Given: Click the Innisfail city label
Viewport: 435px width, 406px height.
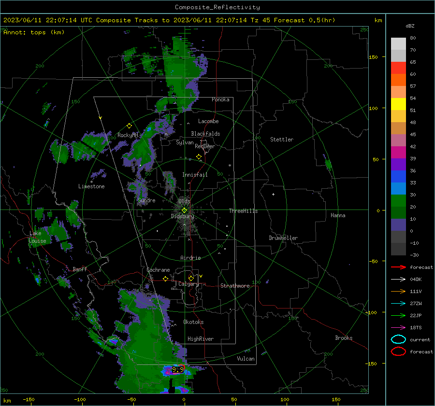Looking at the screenshot, I should (x=195, y=175).
